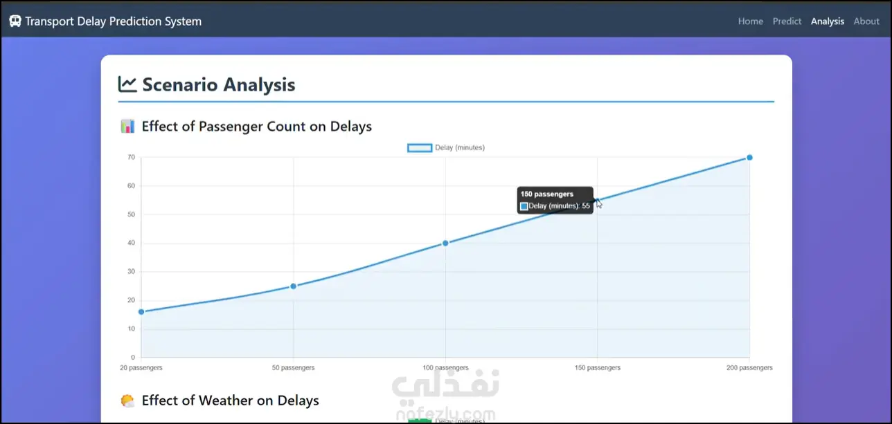
Task: Click the '40' y-axis tick label
Action: (131, 243)
